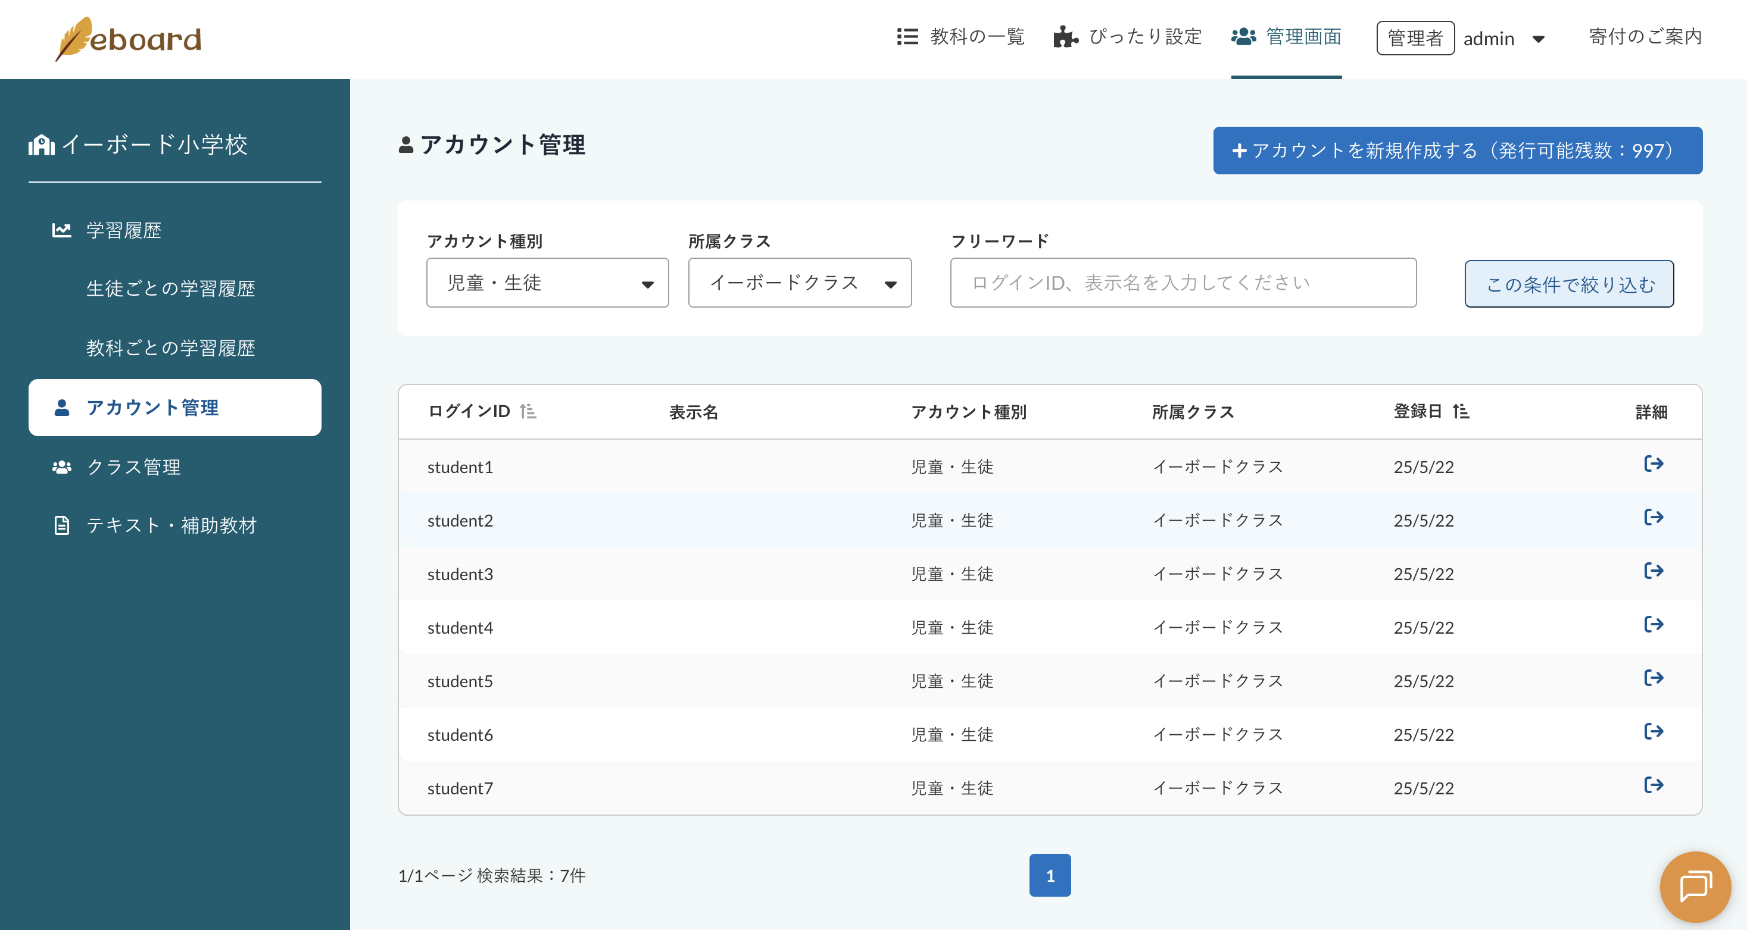
Task: Open details icon for student1
Action: click(1654, 464)
